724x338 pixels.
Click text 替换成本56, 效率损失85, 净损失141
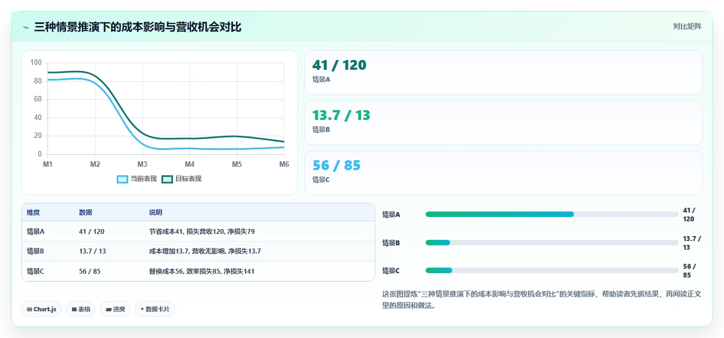click(x=202, y=271)
